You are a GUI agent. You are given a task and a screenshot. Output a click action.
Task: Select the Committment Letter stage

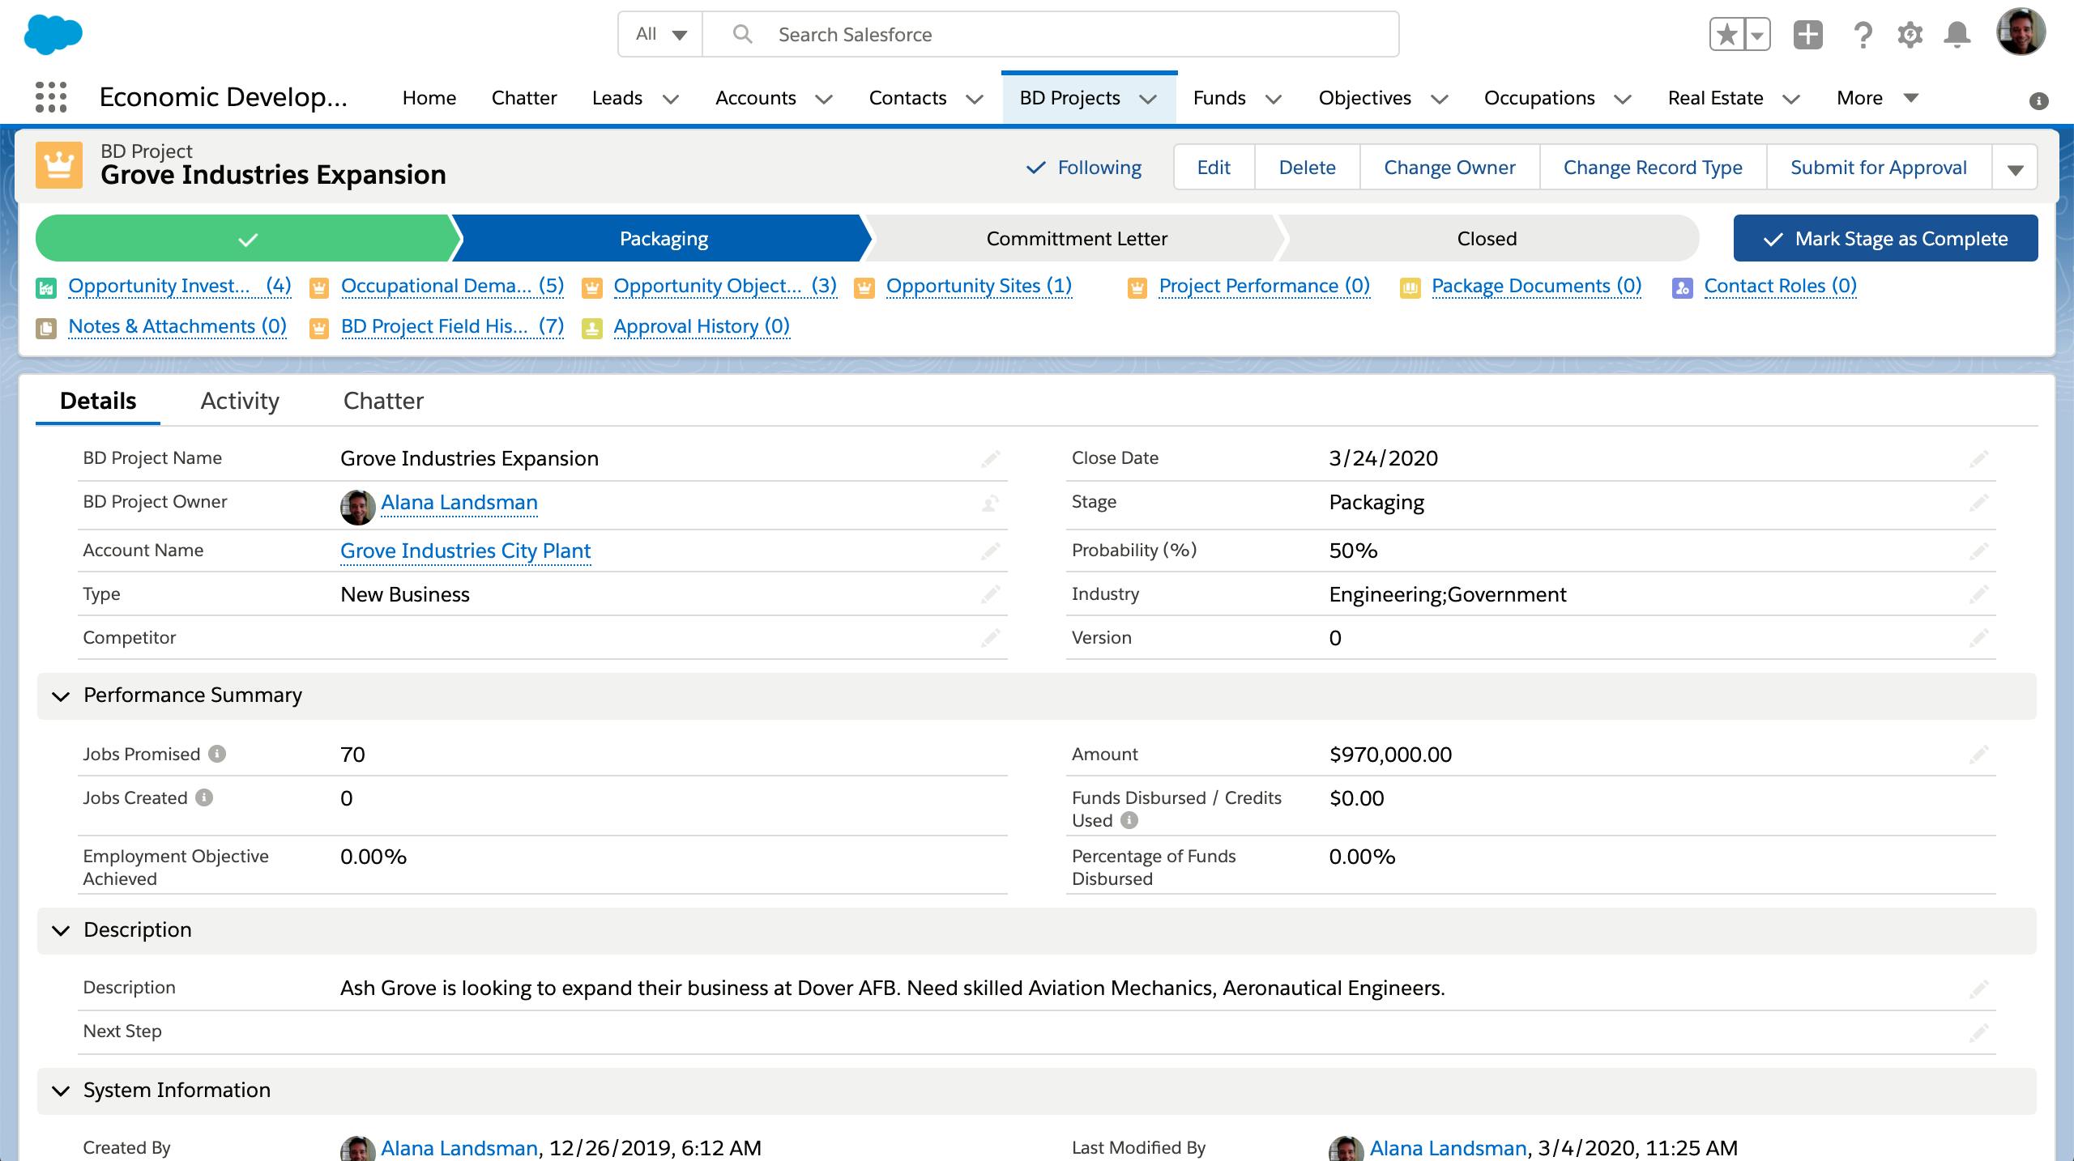tap(1076, 239)
